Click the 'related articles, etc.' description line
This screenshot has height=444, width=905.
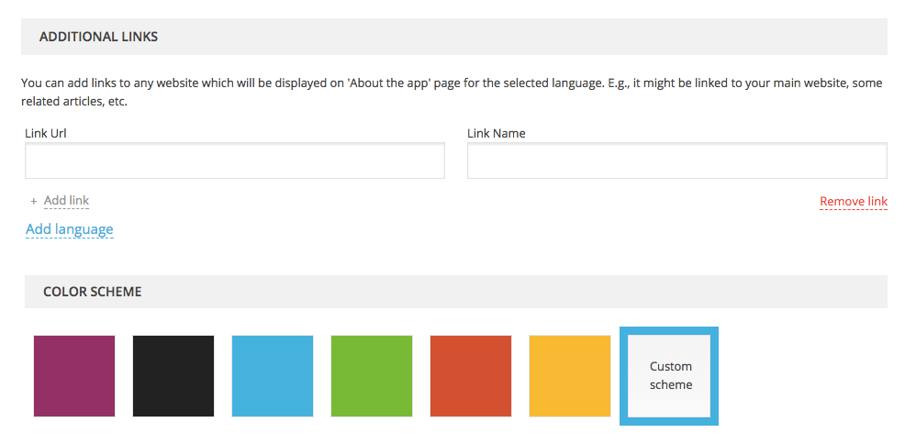pos(74,101)
